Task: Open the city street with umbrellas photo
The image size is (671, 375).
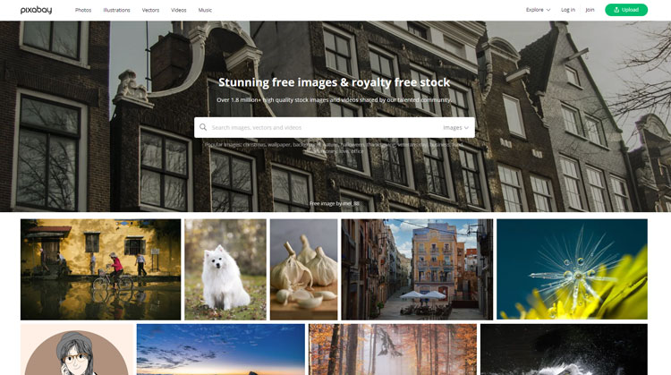Action: [417, 269]
